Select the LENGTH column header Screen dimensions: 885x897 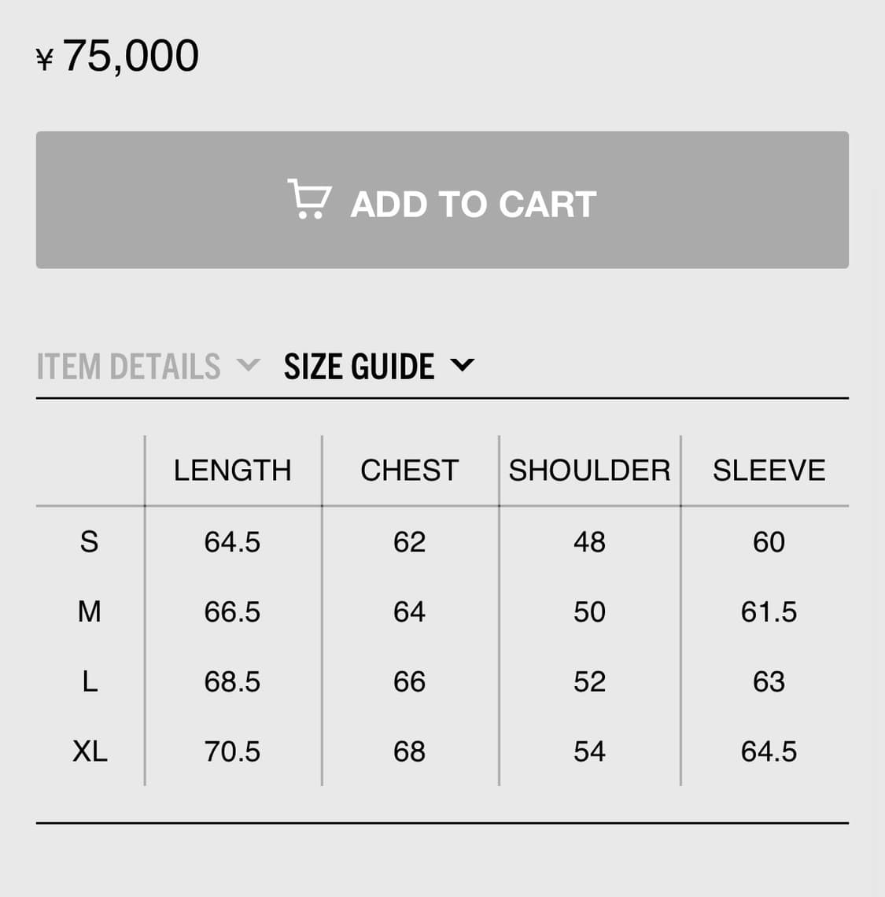pyautogui.click(x=232, y=471)
